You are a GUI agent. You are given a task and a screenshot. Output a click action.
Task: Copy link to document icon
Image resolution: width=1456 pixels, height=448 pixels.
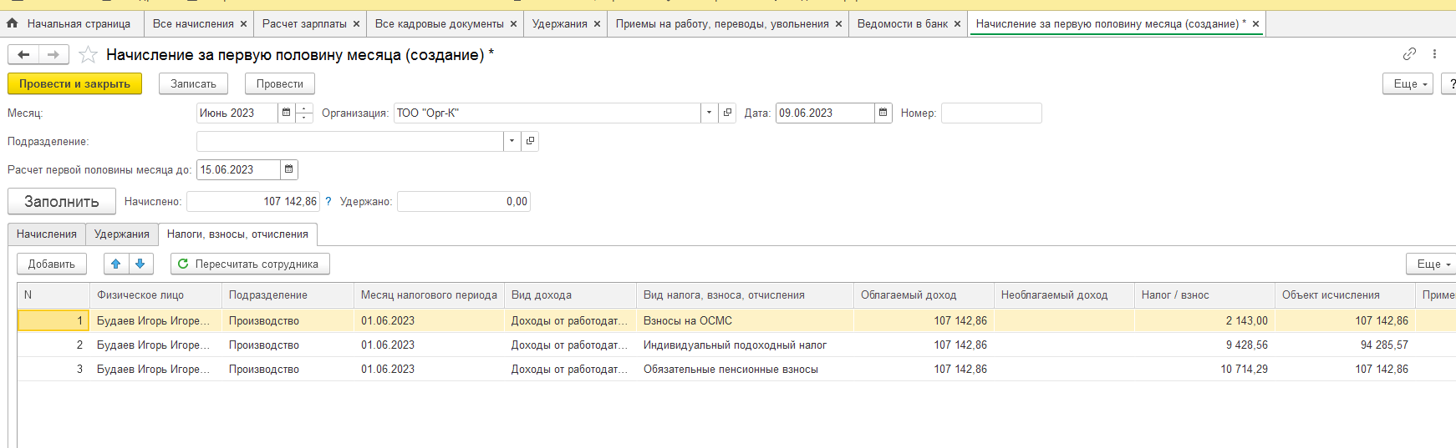[x=1409, y=54]
